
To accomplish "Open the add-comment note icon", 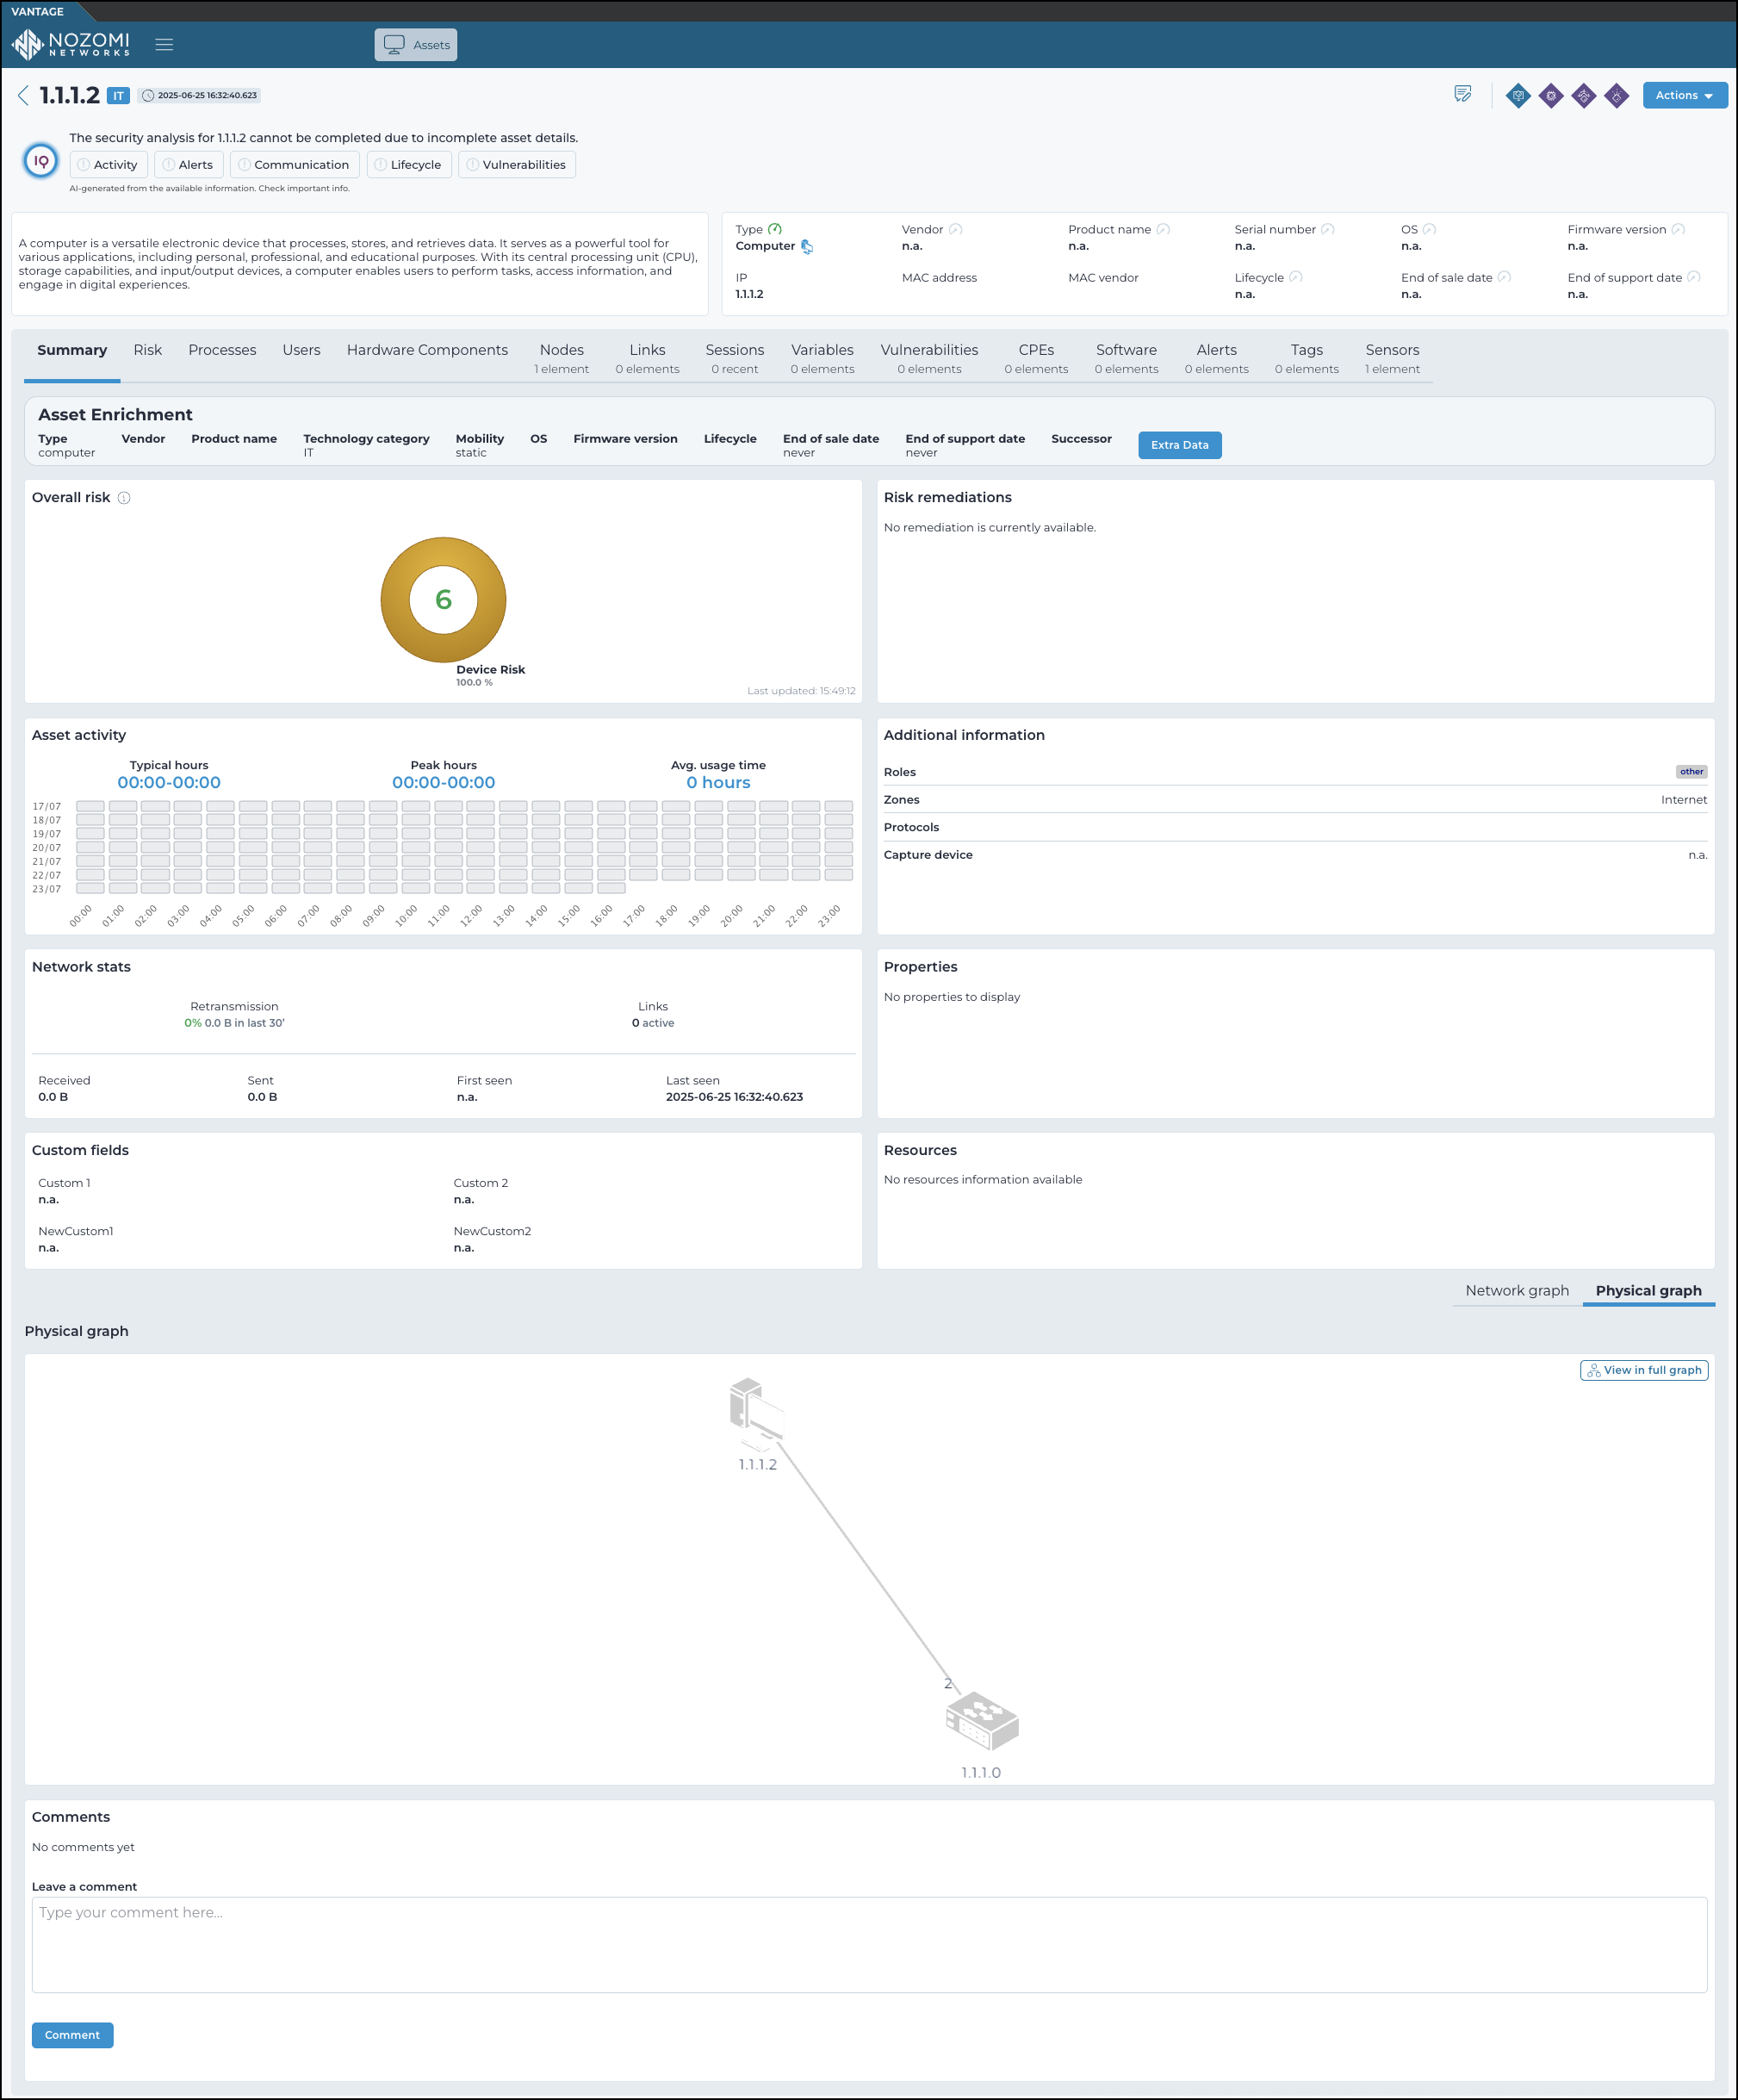I will click(x=1462, y=94).
